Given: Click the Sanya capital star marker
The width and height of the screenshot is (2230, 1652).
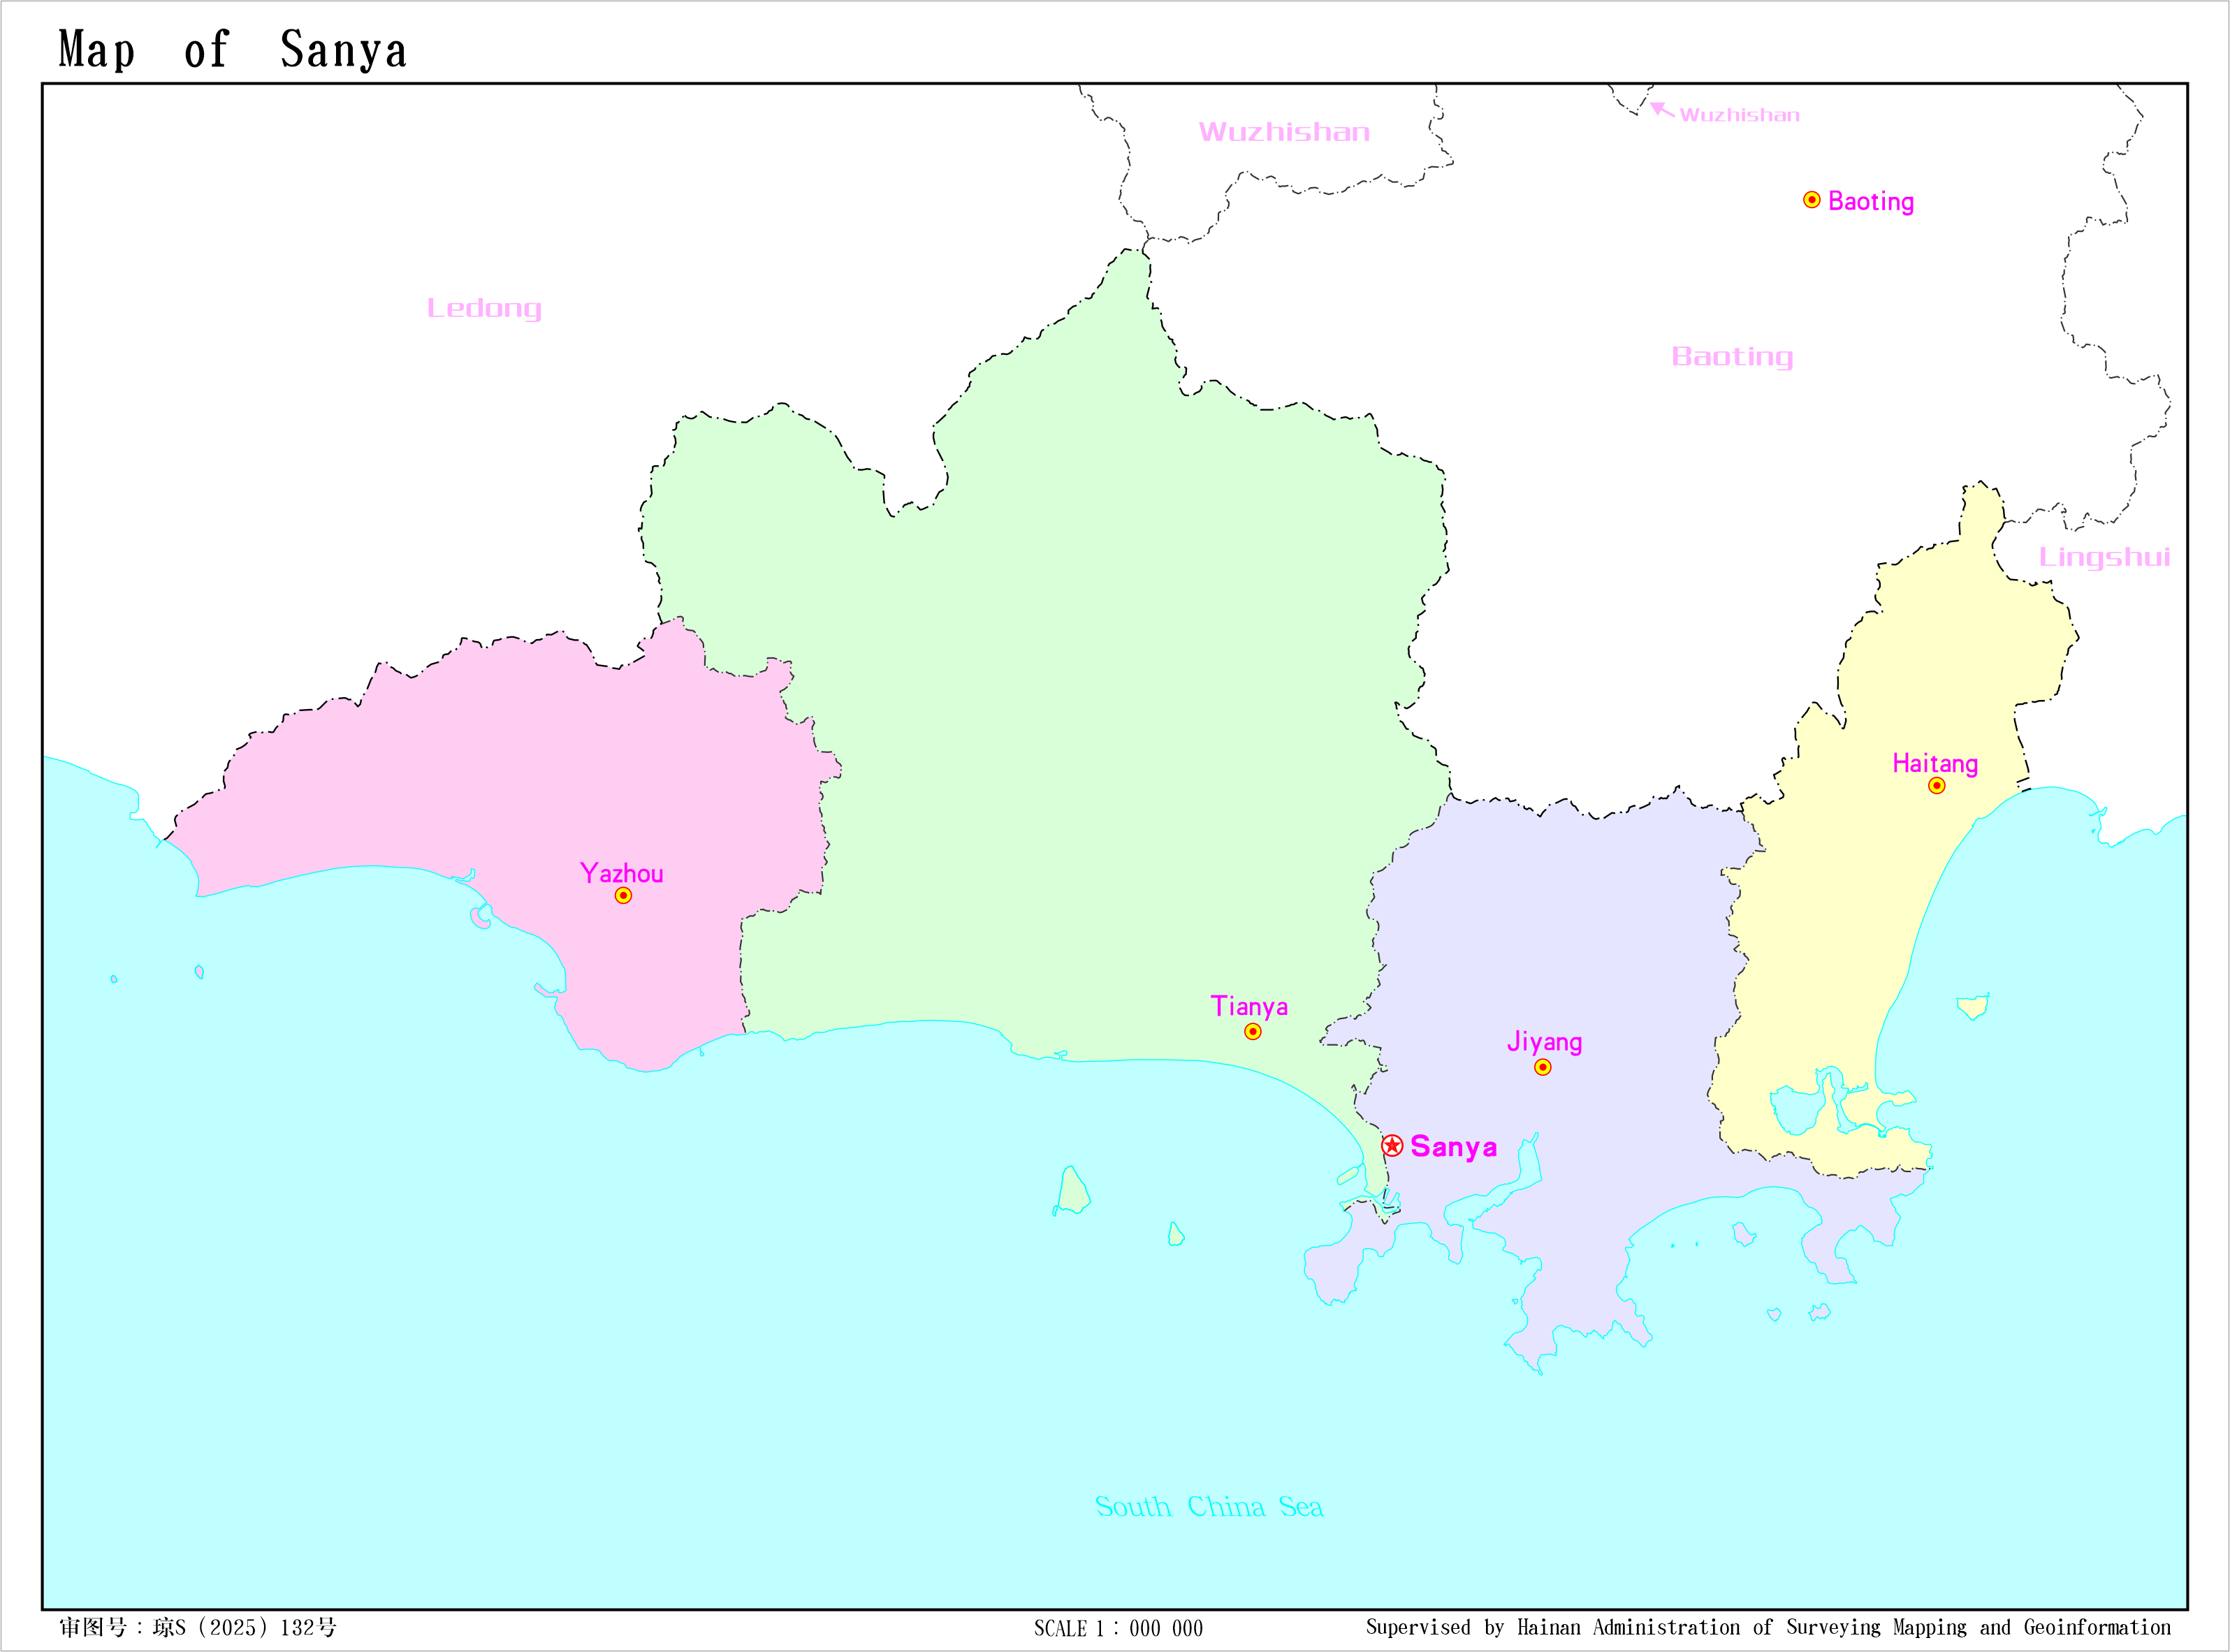Looking at the screenshot, I should tap(1392, 1145).
